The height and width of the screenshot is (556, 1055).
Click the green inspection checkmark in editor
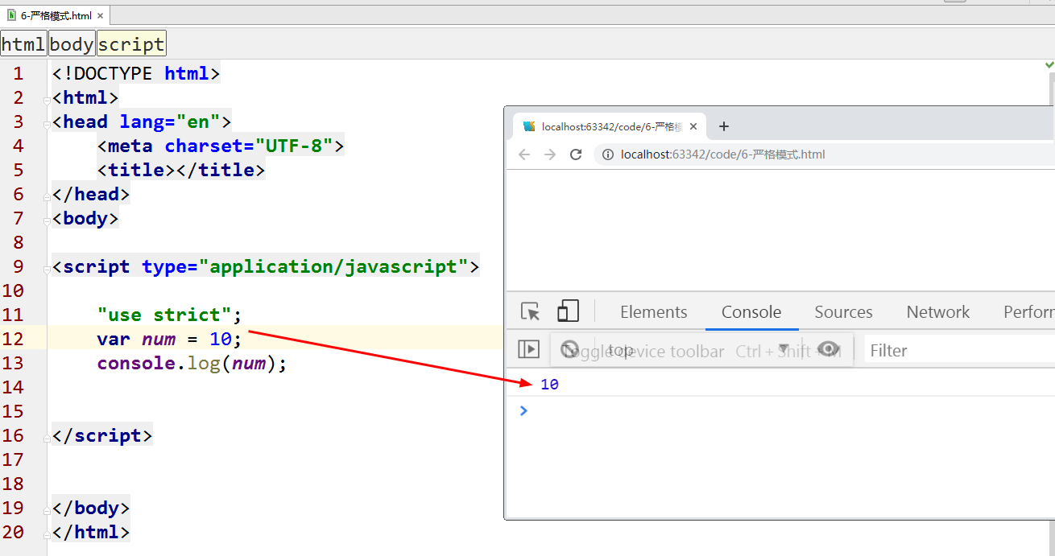coord(1049,65)
